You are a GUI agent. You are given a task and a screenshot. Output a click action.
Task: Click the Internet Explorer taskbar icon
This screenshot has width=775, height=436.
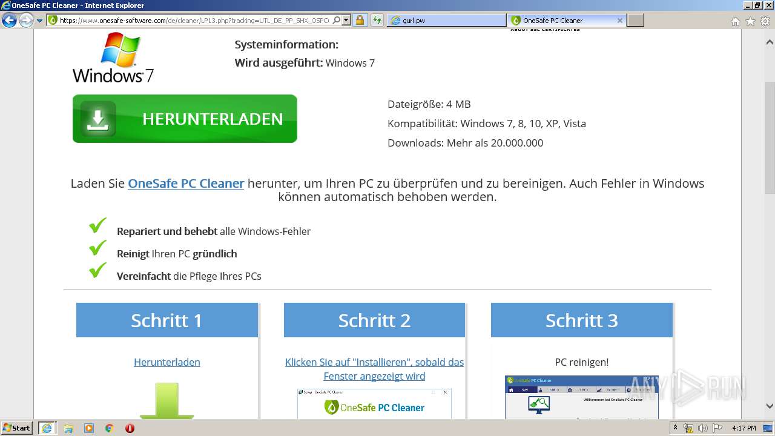(47, 428)
